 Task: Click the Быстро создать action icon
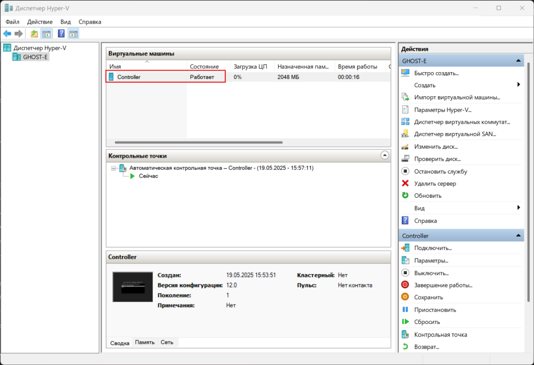coord(405,73)
